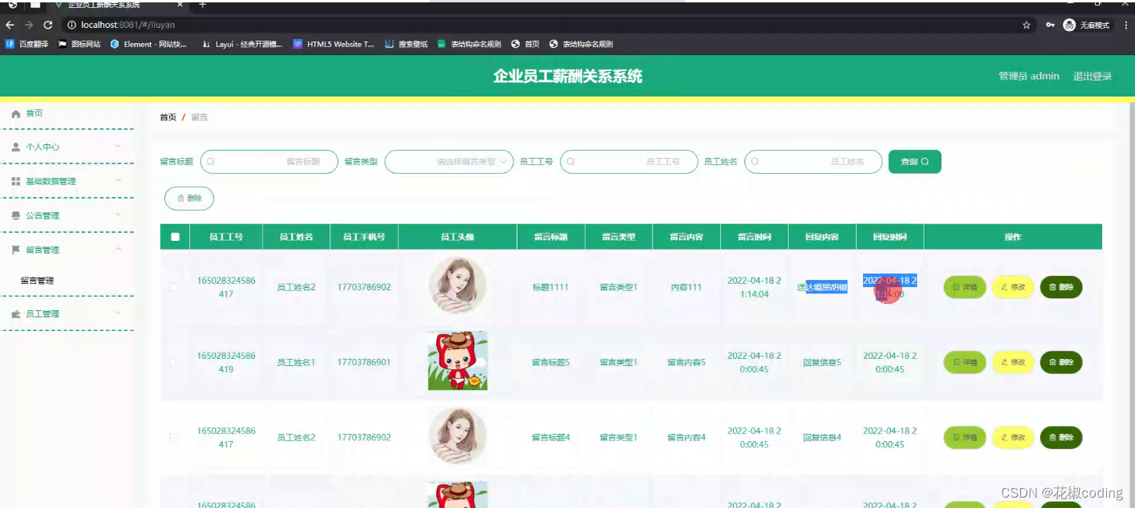1135x508 pixels.
Task: Open the HTML5 Website bookmark
Action: point(333,44)
